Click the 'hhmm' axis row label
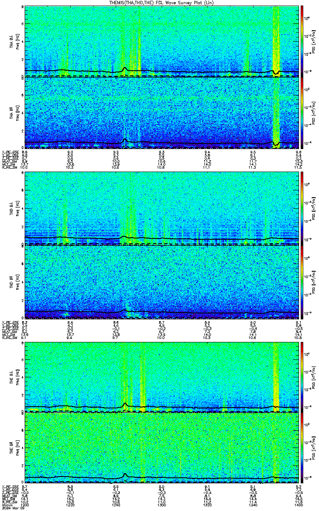Screen dimensions: 319x511 (x=6, y=504)
